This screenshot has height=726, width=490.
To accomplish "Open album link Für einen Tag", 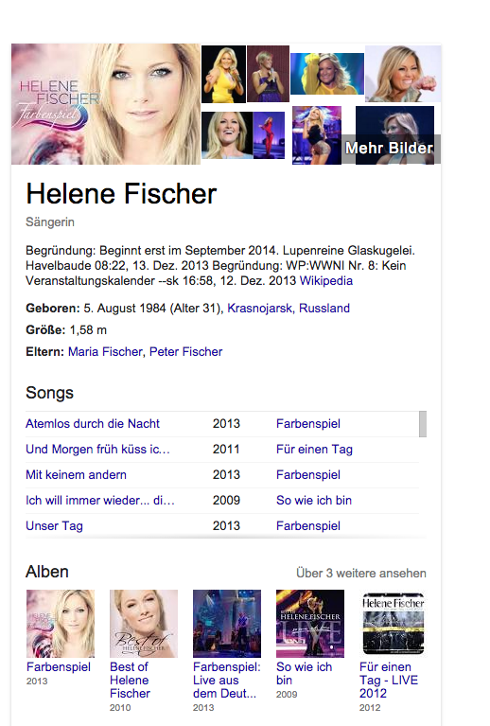I will tap(314, 449).
